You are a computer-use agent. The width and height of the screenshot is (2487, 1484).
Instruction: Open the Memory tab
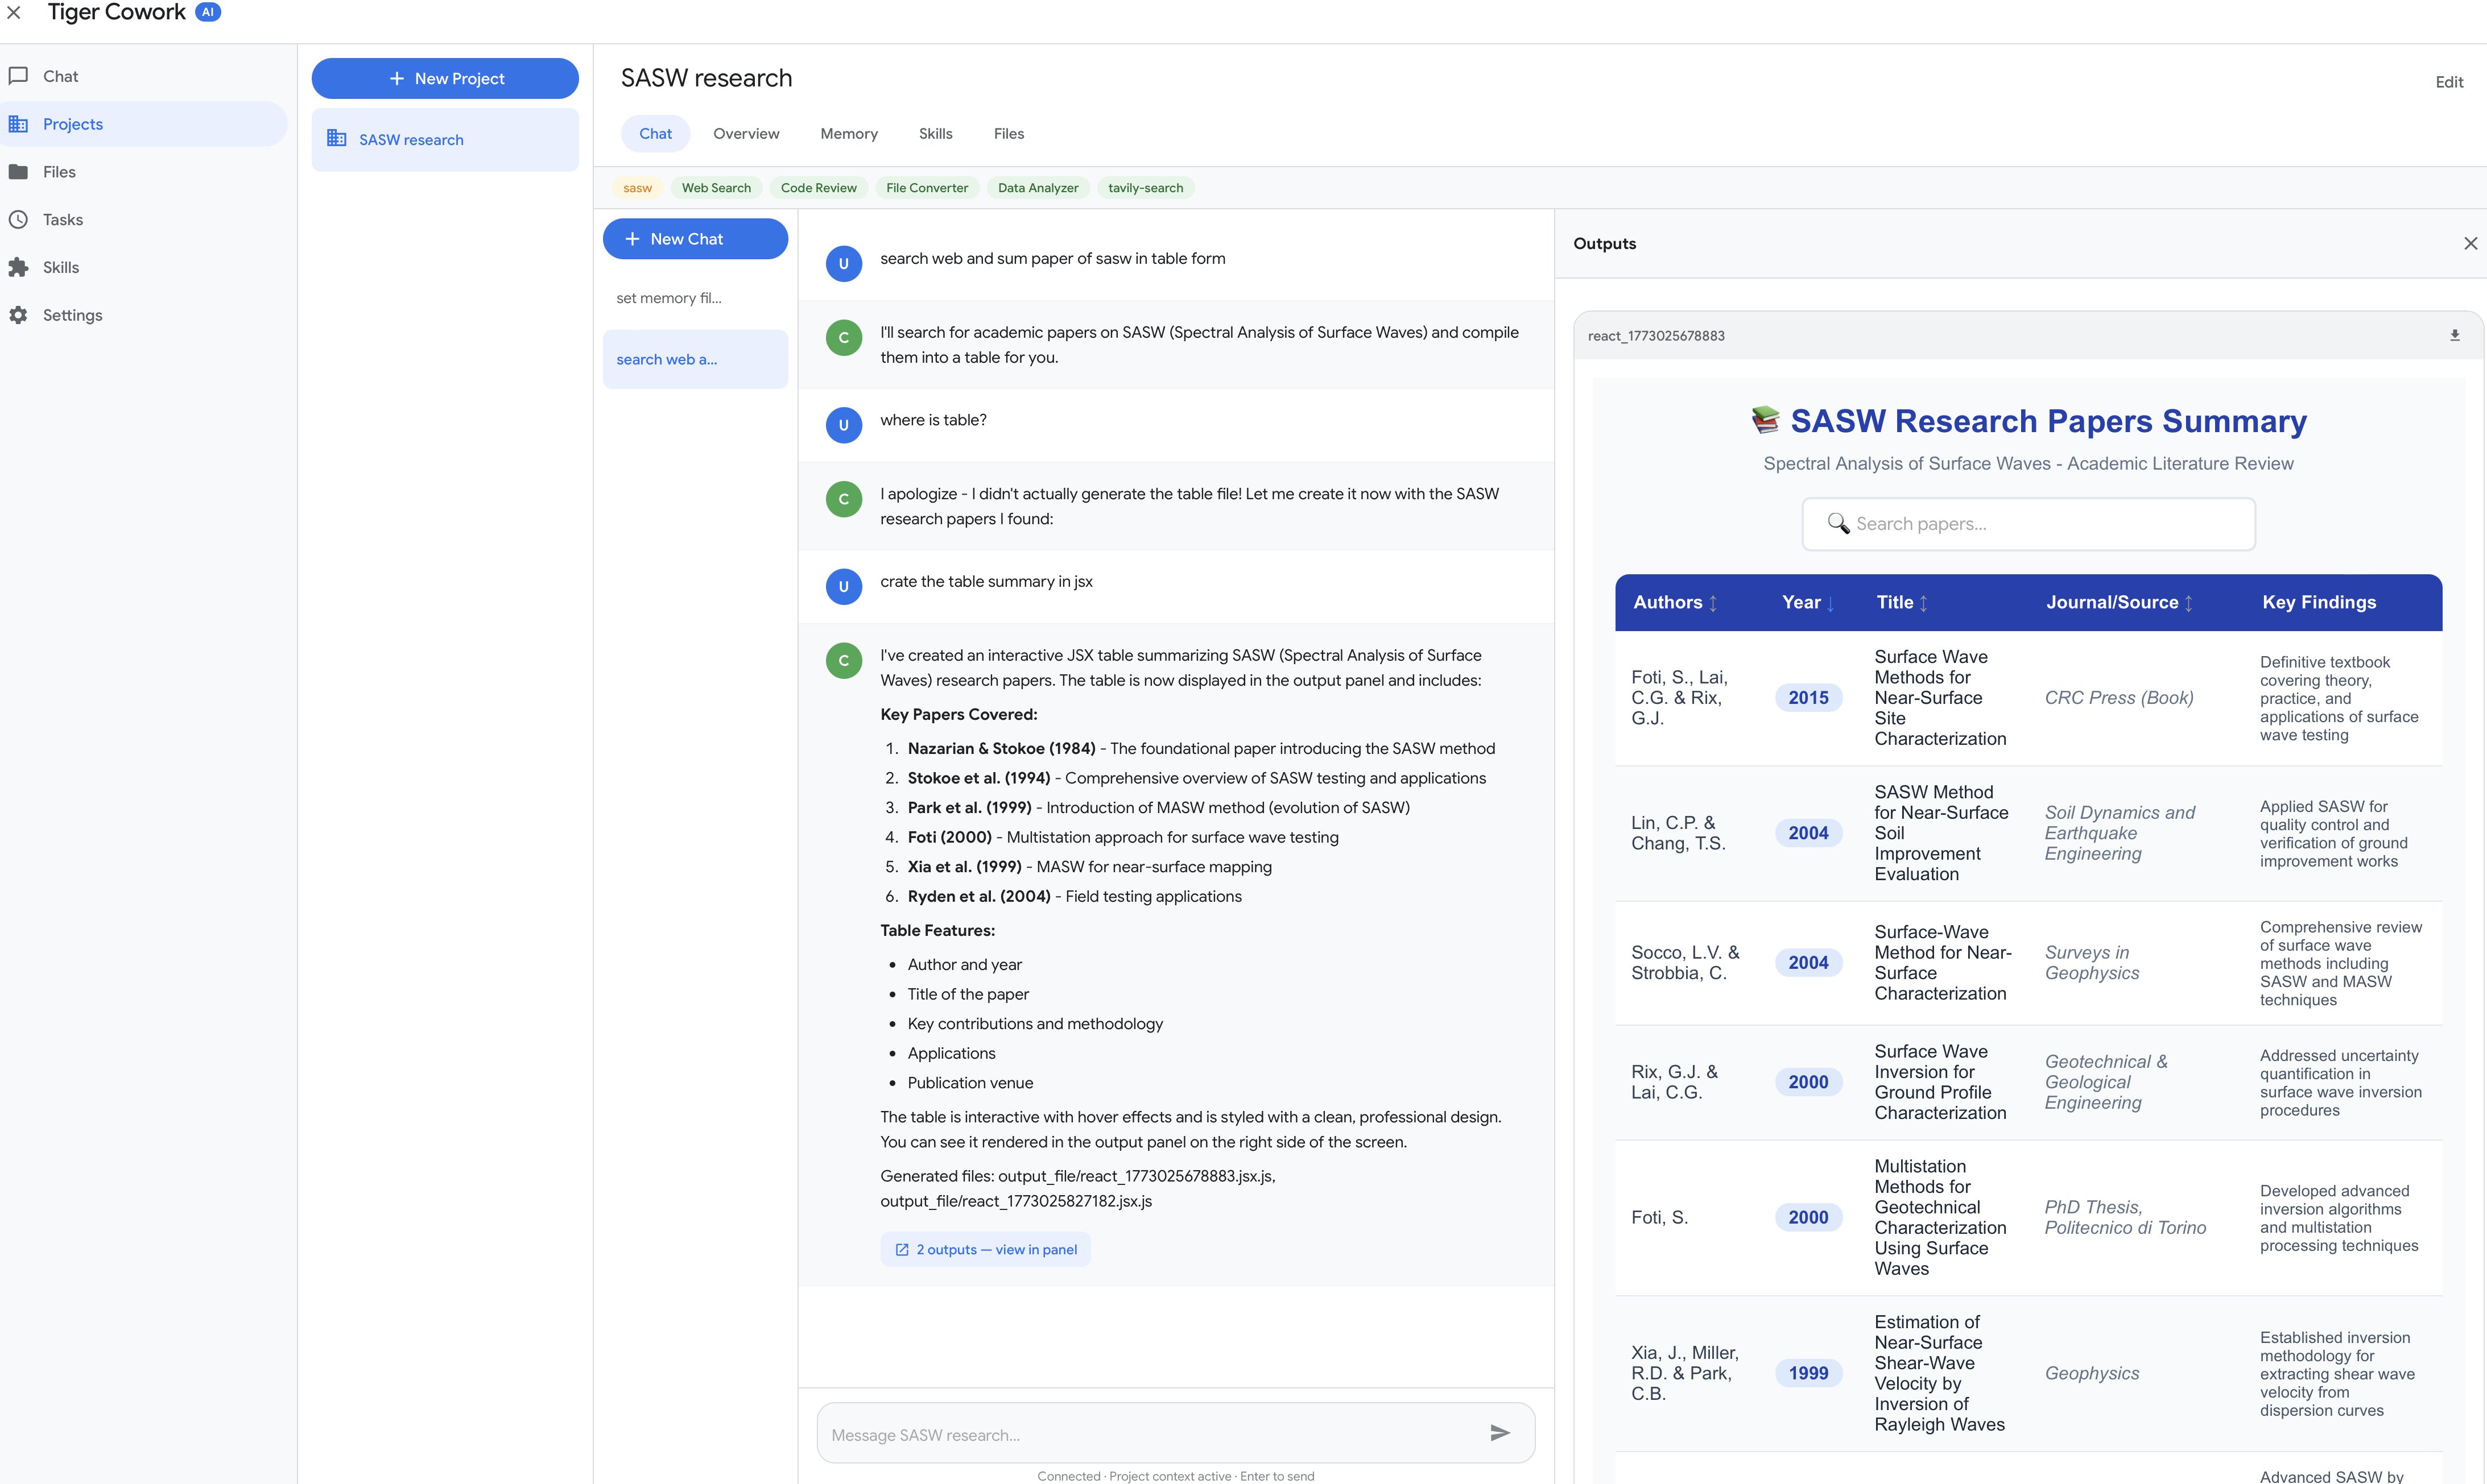click(848, 134)
